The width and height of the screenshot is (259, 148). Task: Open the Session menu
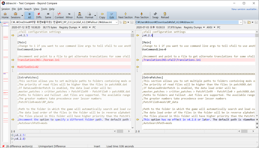coord(6,9)
